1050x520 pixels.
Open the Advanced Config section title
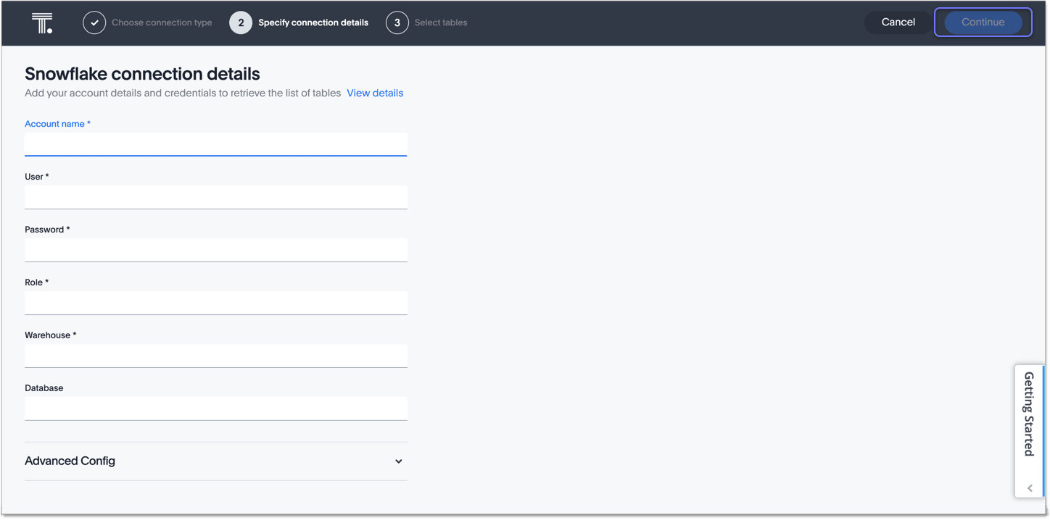coord(70,461)
